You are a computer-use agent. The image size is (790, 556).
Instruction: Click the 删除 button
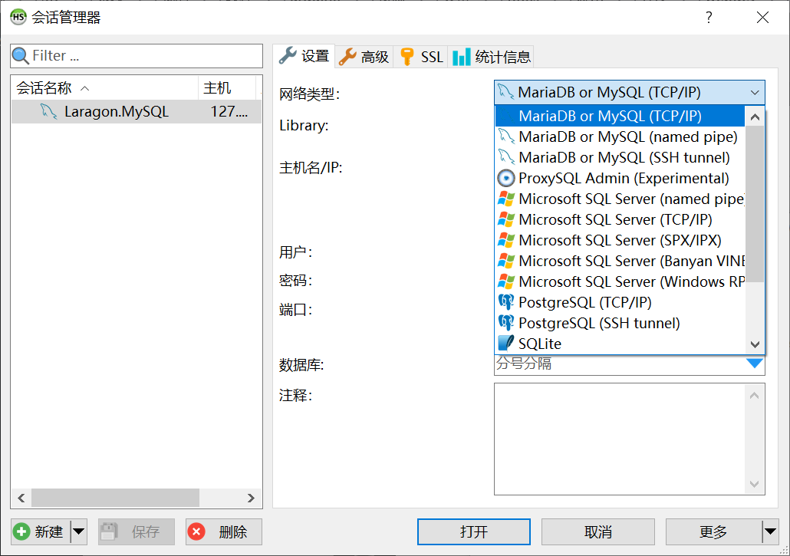(x=224, y=531)
